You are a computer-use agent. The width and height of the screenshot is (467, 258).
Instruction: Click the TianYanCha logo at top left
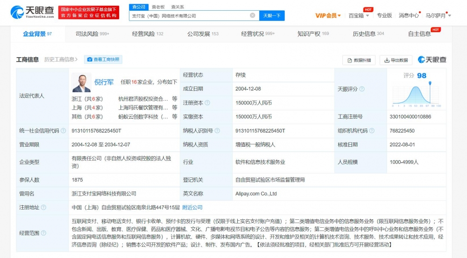click(32, 12)
